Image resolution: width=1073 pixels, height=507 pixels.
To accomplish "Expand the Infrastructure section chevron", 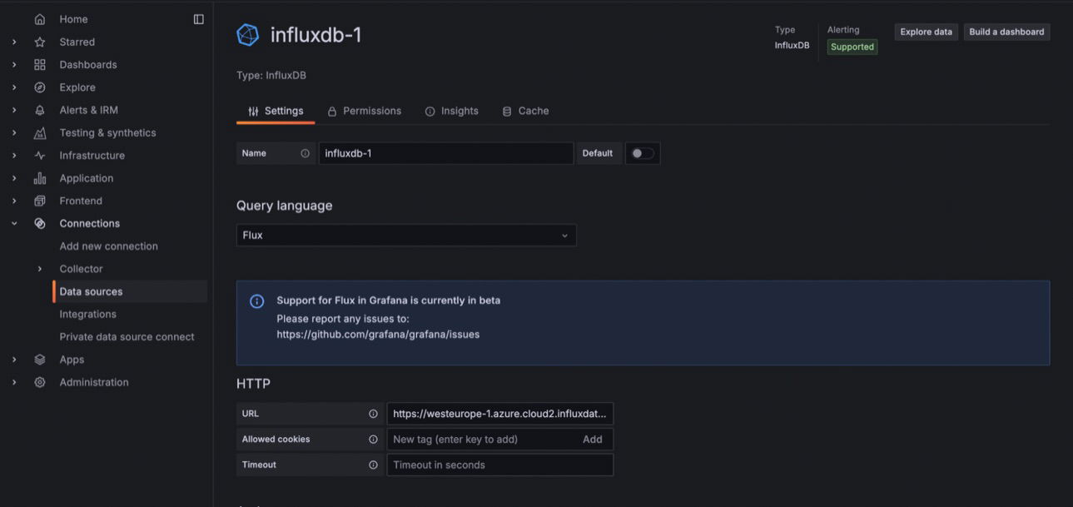I will point(14,156).
